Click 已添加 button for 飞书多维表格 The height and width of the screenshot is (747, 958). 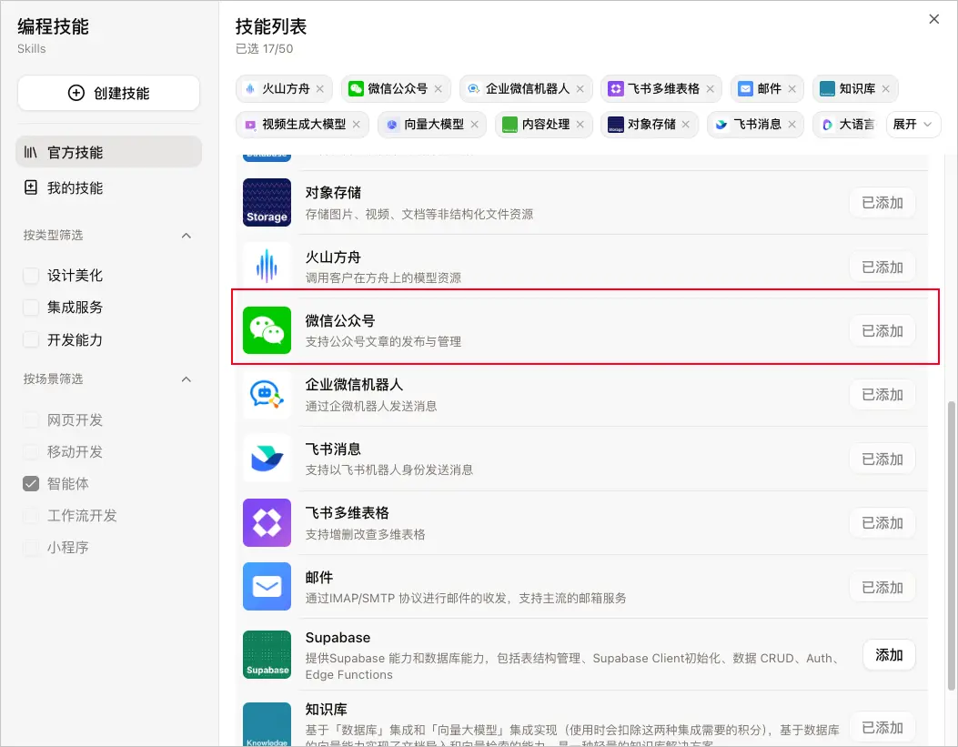click(x=882, y=523)
